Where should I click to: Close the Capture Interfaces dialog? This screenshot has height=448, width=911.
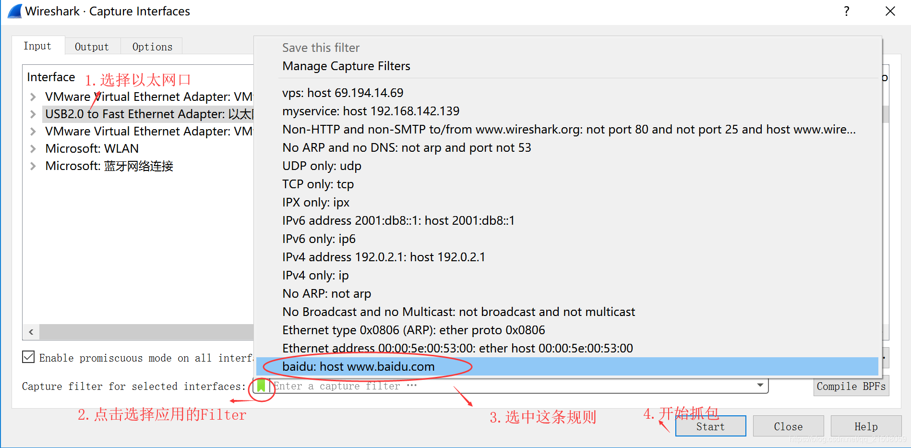(x=890, y=11)
